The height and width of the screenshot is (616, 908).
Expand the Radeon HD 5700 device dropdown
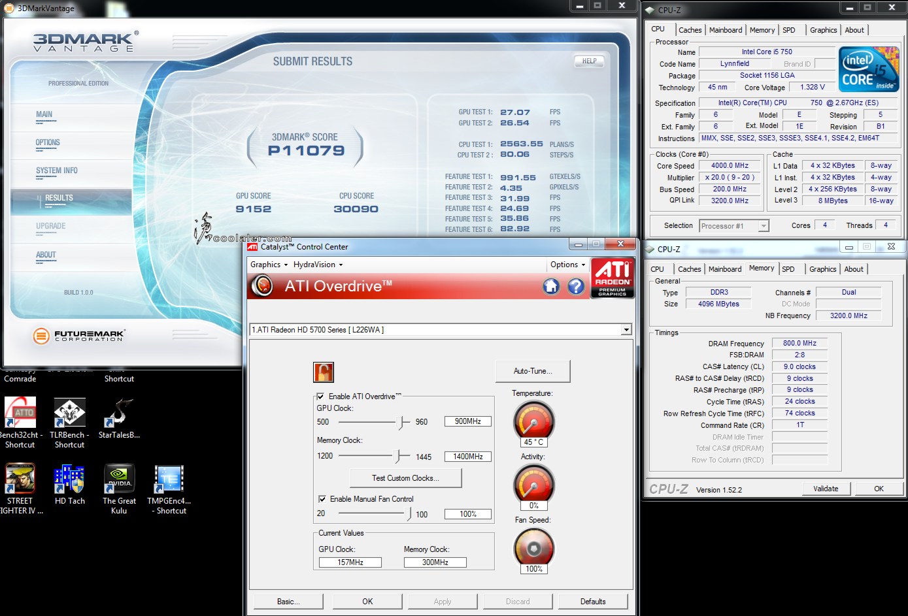pos(626,330)
